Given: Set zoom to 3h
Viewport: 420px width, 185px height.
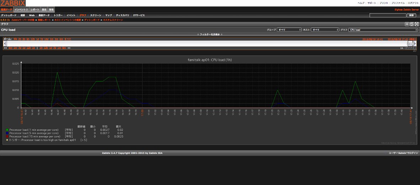Looking at the screenshot, I should point(24,39).
